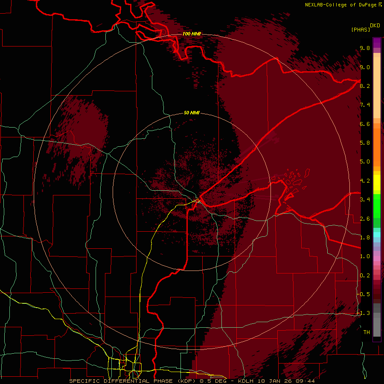The height and width of the screenshot is (384, 384).
Task: Pick the bright green color bar segment
Action: (377, 206)
